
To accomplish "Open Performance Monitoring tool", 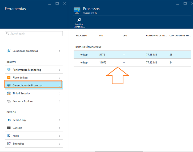I will point(34,70).
